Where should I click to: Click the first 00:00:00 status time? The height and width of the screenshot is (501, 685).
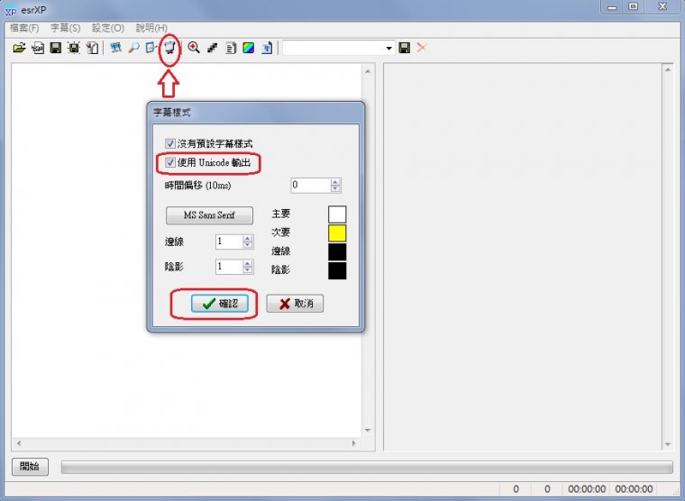point(587,489)
